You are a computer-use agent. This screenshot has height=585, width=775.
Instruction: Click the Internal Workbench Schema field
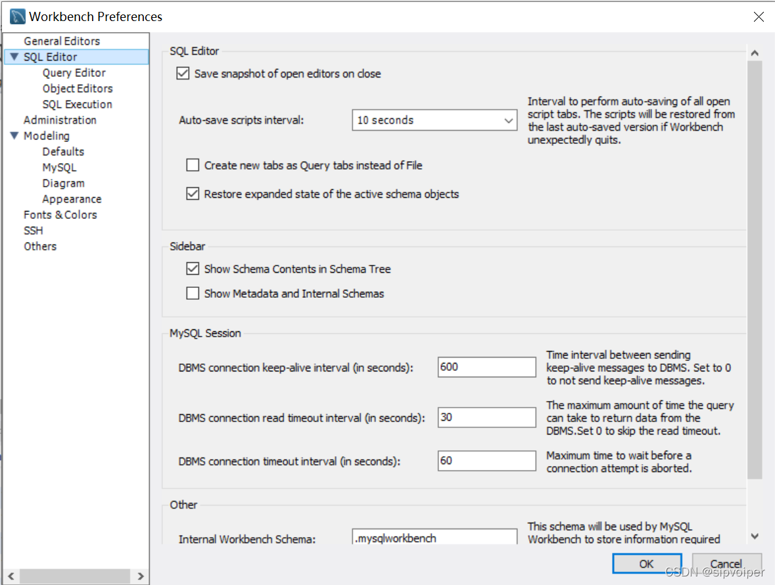click(434, 537)
